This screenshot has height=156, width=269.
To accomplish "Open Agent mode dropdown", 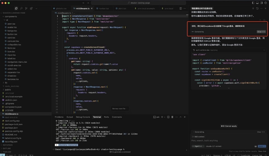I will [197, 146].
